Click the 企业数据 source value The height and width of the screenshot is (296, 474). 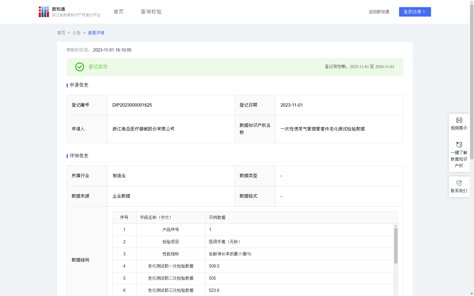pos(121,196)
